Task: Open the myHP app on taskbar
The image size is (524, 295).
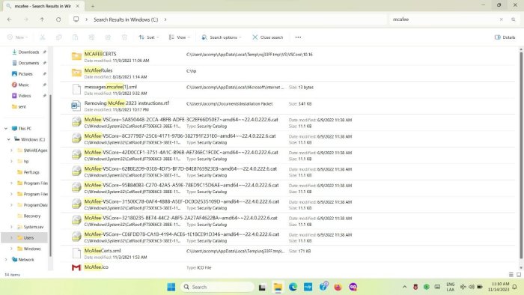Action: click(308, 287)
